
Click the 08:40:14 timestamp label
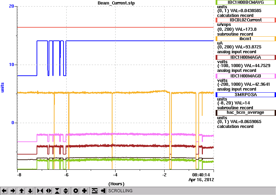tap(201, 175)
